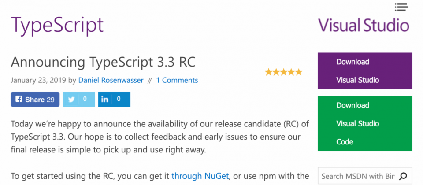Open the hamburger menu icon
The image size is (423, 185).
[x=401, y=7]
